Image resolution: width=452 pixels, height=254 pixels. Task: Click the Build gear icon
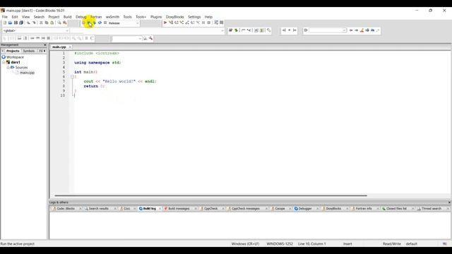[x=83, y=23]
